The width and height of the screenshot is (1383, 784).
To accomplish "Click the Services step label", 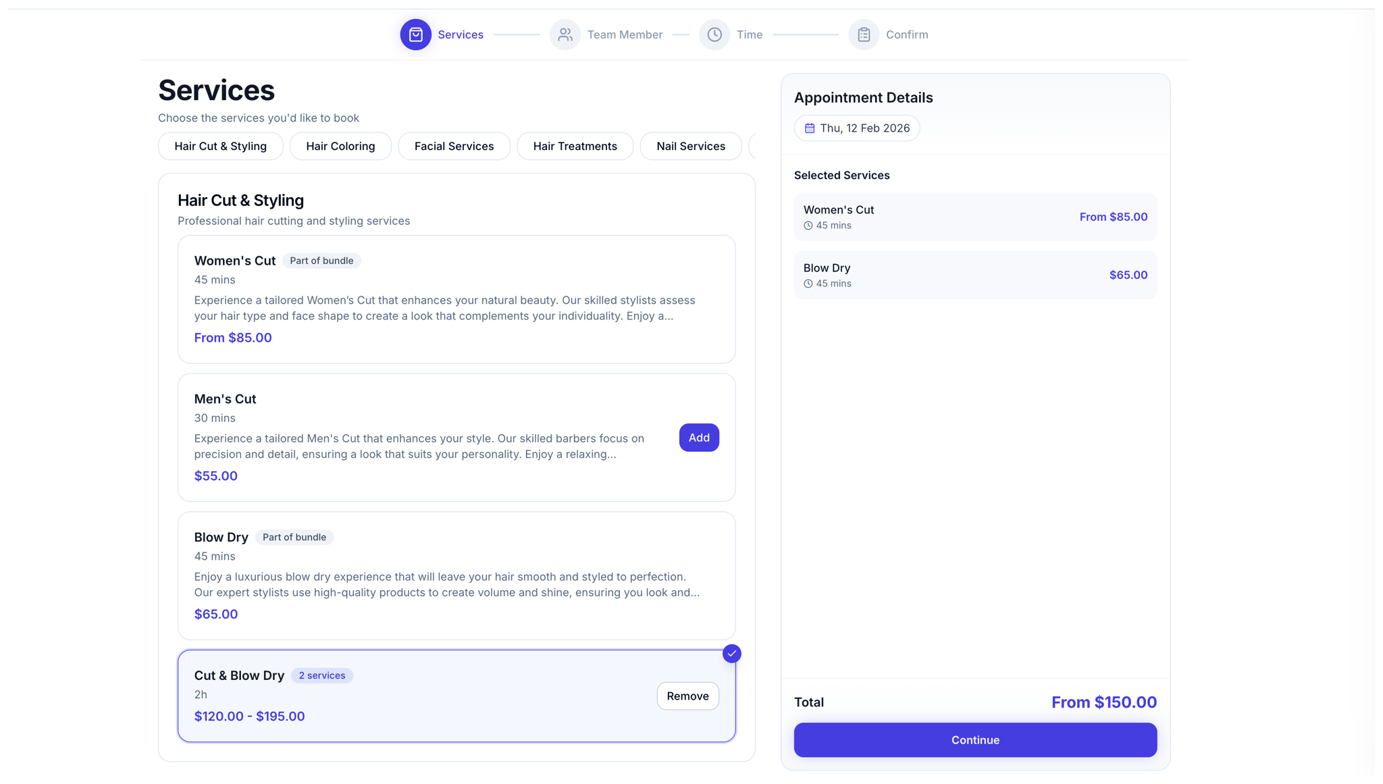I will 461,34.
